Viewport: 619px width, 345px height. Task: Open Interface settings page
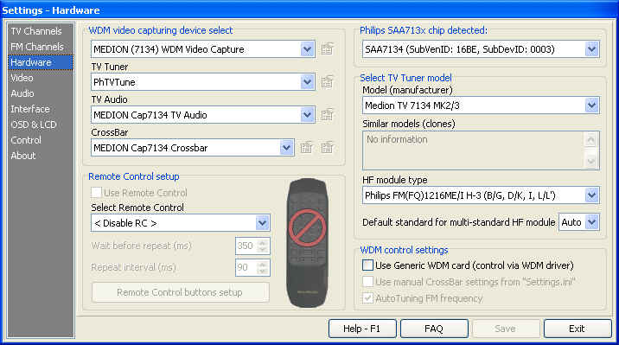pyautogui.click(x=30, y=109)
